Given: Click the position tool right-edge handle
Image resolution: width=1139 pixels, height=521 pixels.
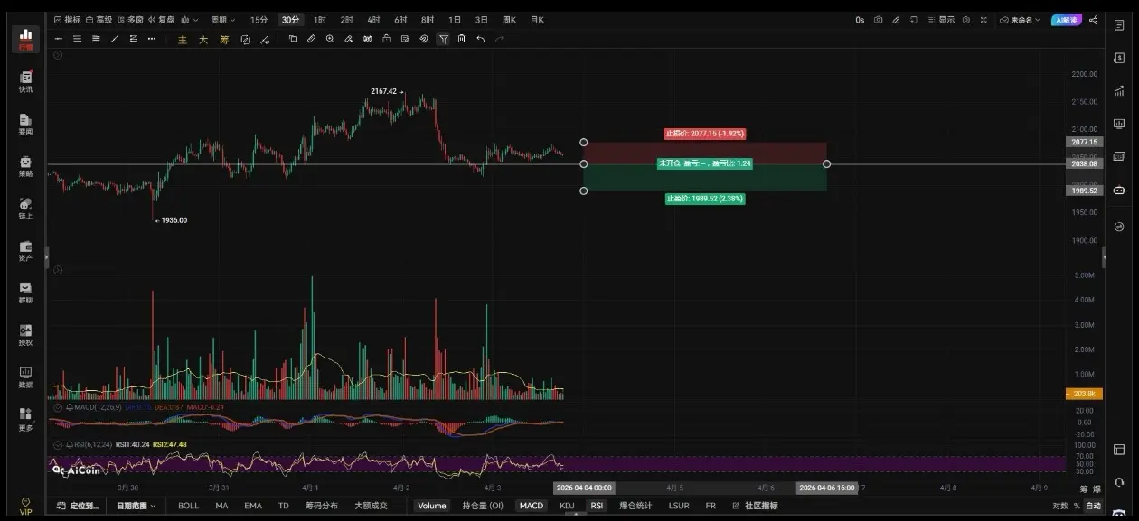Looking at the screenshot, I should 826,163.
